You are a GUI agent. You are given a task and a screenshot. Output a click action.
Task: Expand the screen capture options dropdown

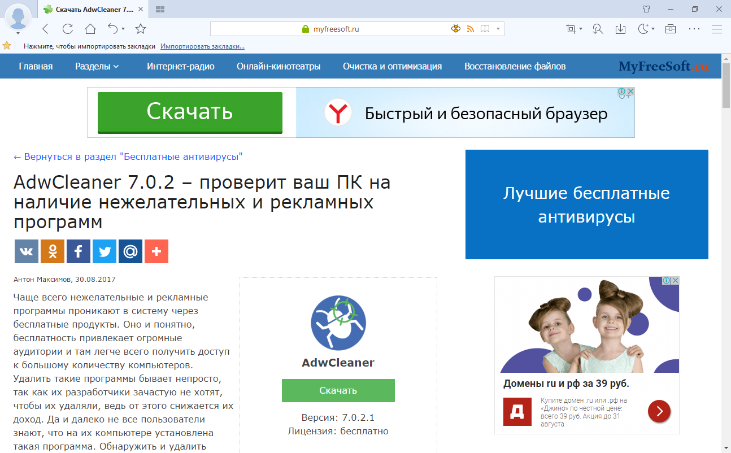tap(581, 29)
